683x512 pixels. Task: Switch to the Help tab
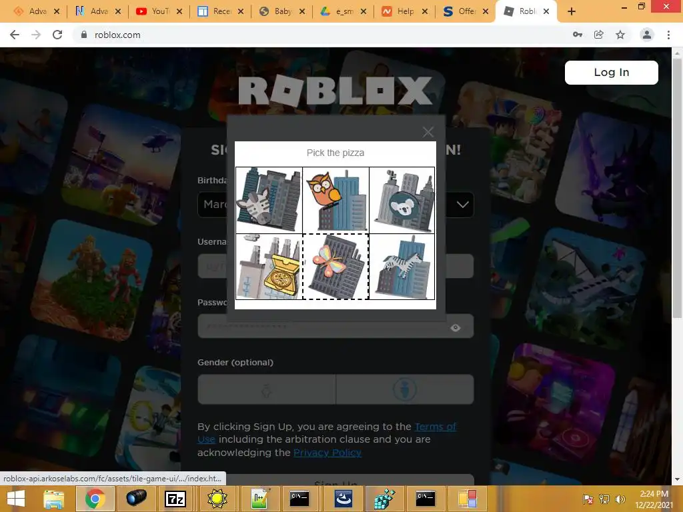click(398, 11)
